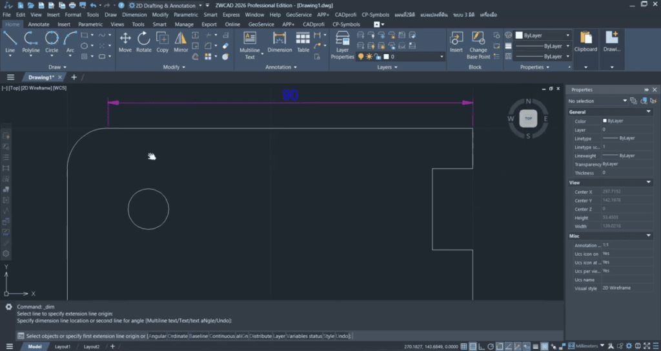Click the Model tab button
Viewport: 661px width, 351px height.
click(35, 346)
